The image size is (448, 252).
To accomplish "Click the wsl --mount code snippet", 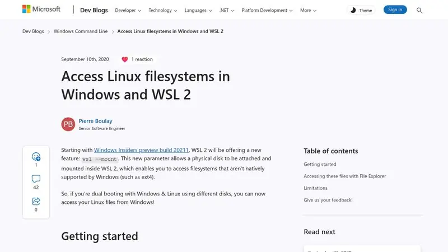I will [x=100, y=159].
